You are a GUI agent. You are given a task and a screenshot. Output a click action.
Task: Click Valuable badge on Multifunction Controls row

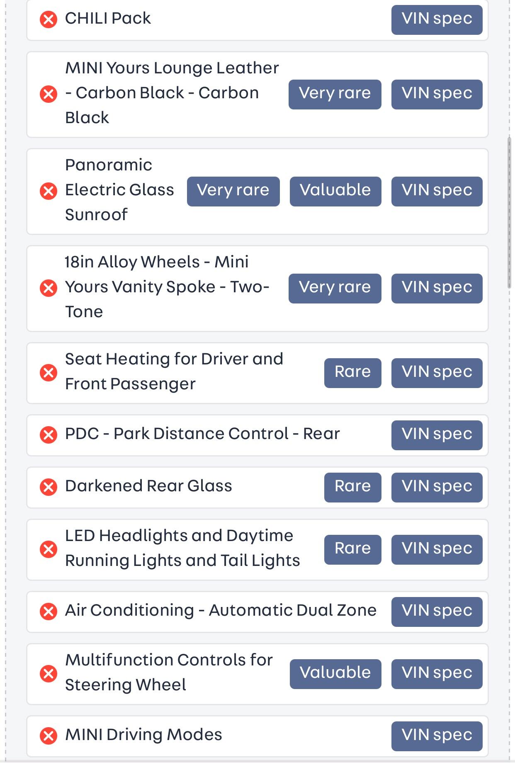pos(335,674)
